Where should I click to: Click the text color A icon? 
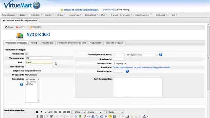click(x=144, y=116)
